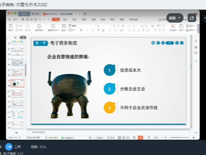The image size is (206, 155).
Task: Click the Strikethrough icon
Action: click(98, 30)
